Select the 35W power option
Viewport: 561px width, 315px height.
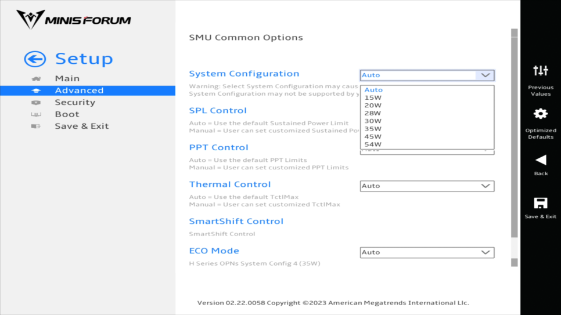[x=373, y=129]
